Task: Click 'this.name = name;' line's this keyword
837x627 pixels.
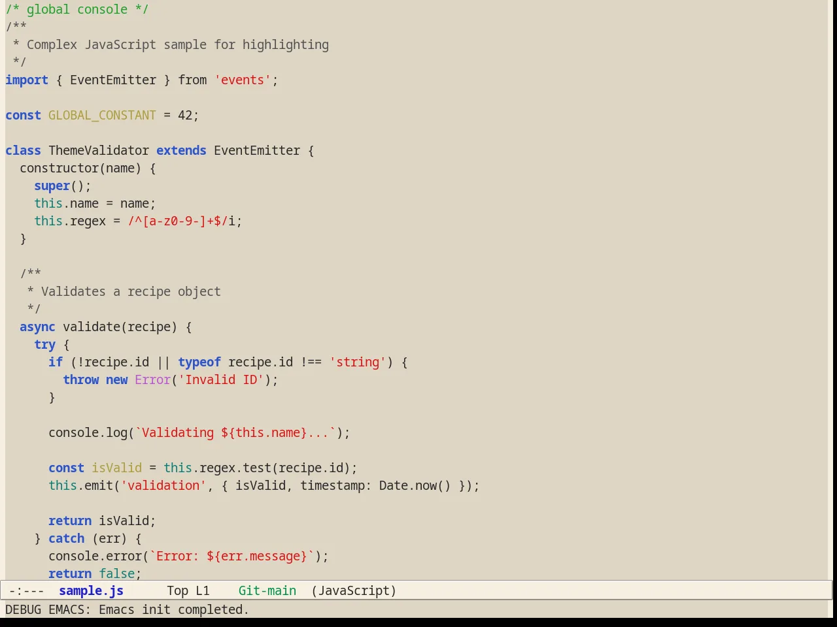Action: [48, 203]
